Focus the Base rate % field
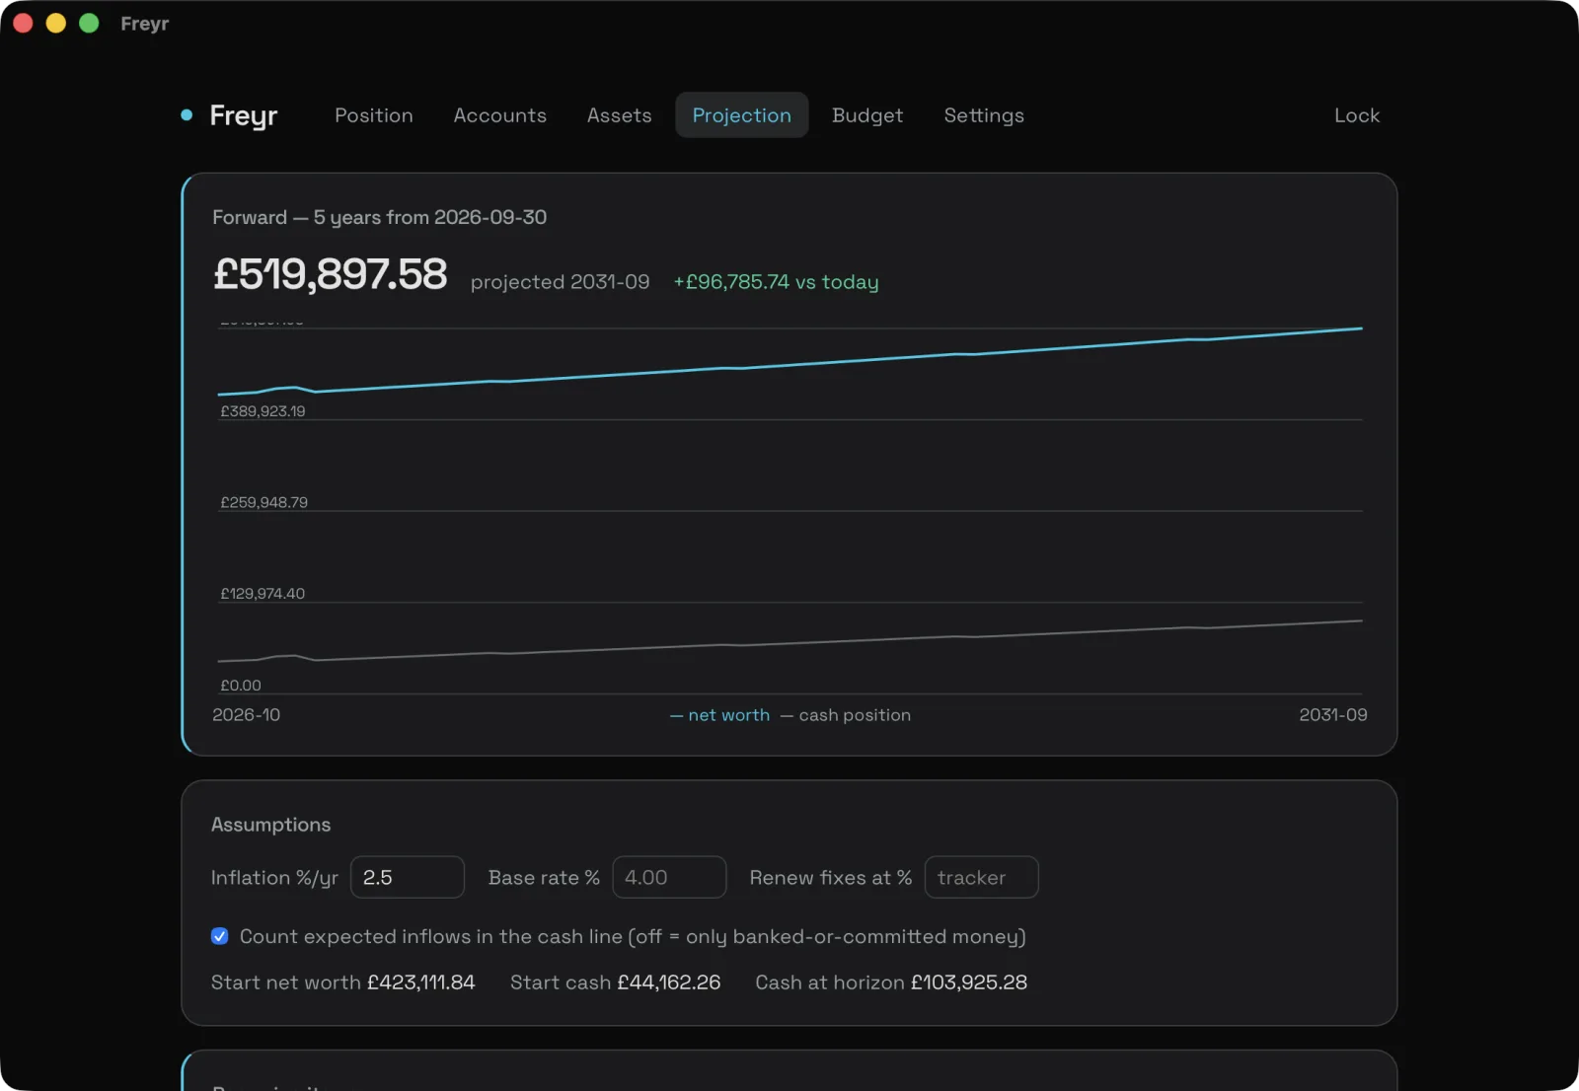Viewport: 1579px width, 1091px height. coord(669,877)
